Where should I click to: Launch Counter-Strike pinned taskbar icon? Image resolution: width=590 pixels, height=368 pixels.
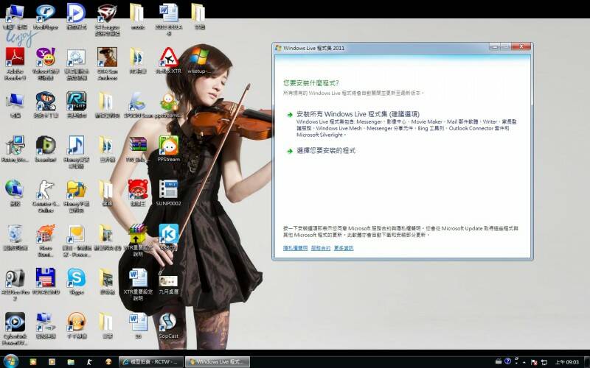click(x=89, y=361)
